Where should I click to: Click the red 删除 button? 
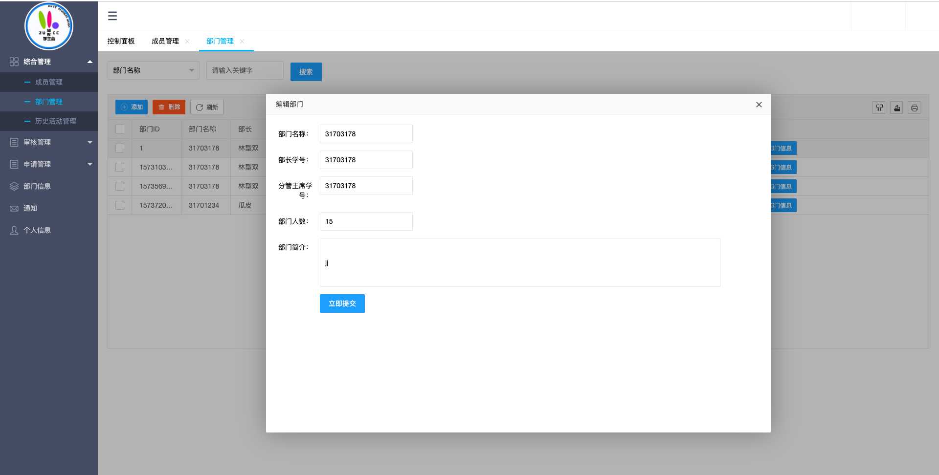coord(169,107)
